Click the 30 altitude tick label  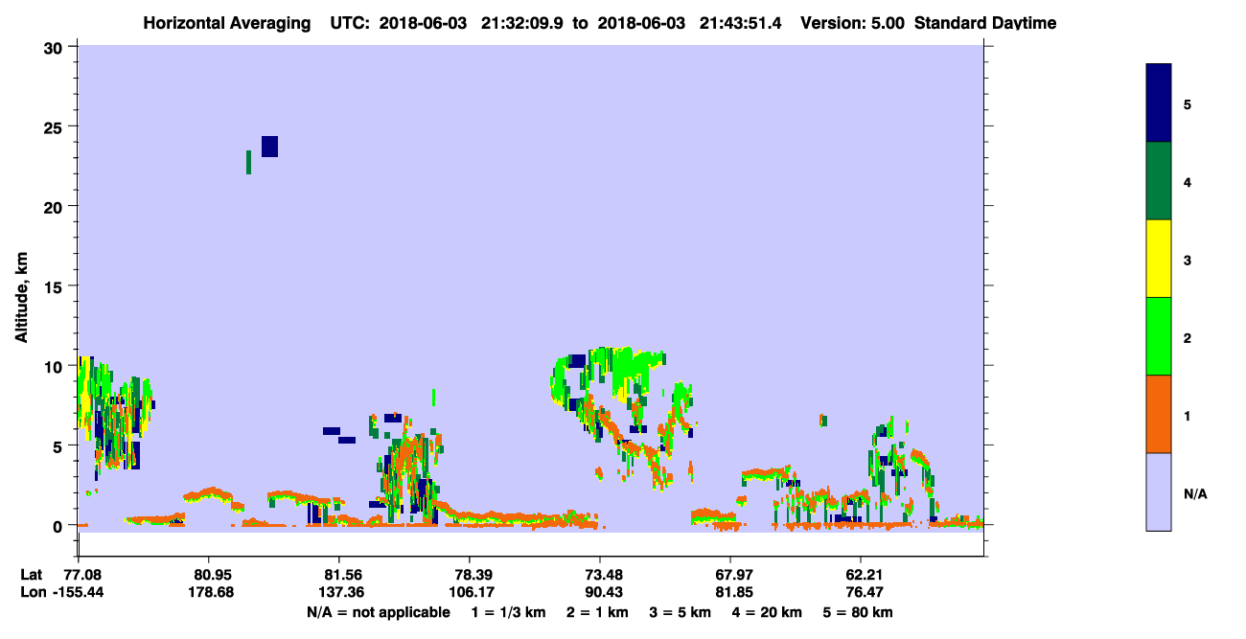coord(56,47)
